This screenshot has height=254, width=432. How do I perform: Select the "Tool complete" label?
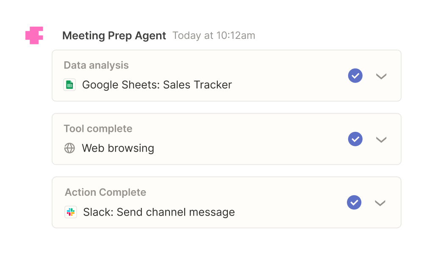98,129
